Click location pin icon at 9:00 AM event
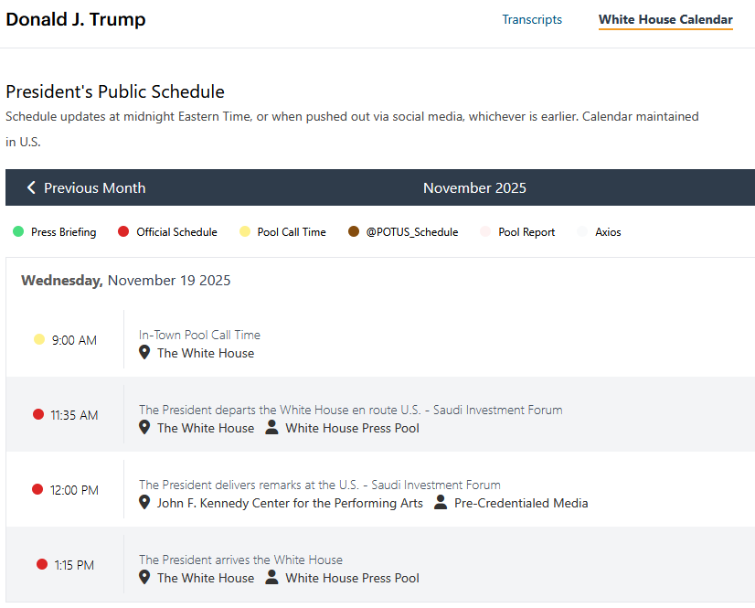This screenshot has width=755, height=608. point(144,353)
